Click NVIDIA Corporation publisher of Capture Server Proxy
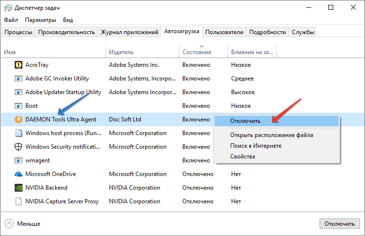 tap(134, 201)
